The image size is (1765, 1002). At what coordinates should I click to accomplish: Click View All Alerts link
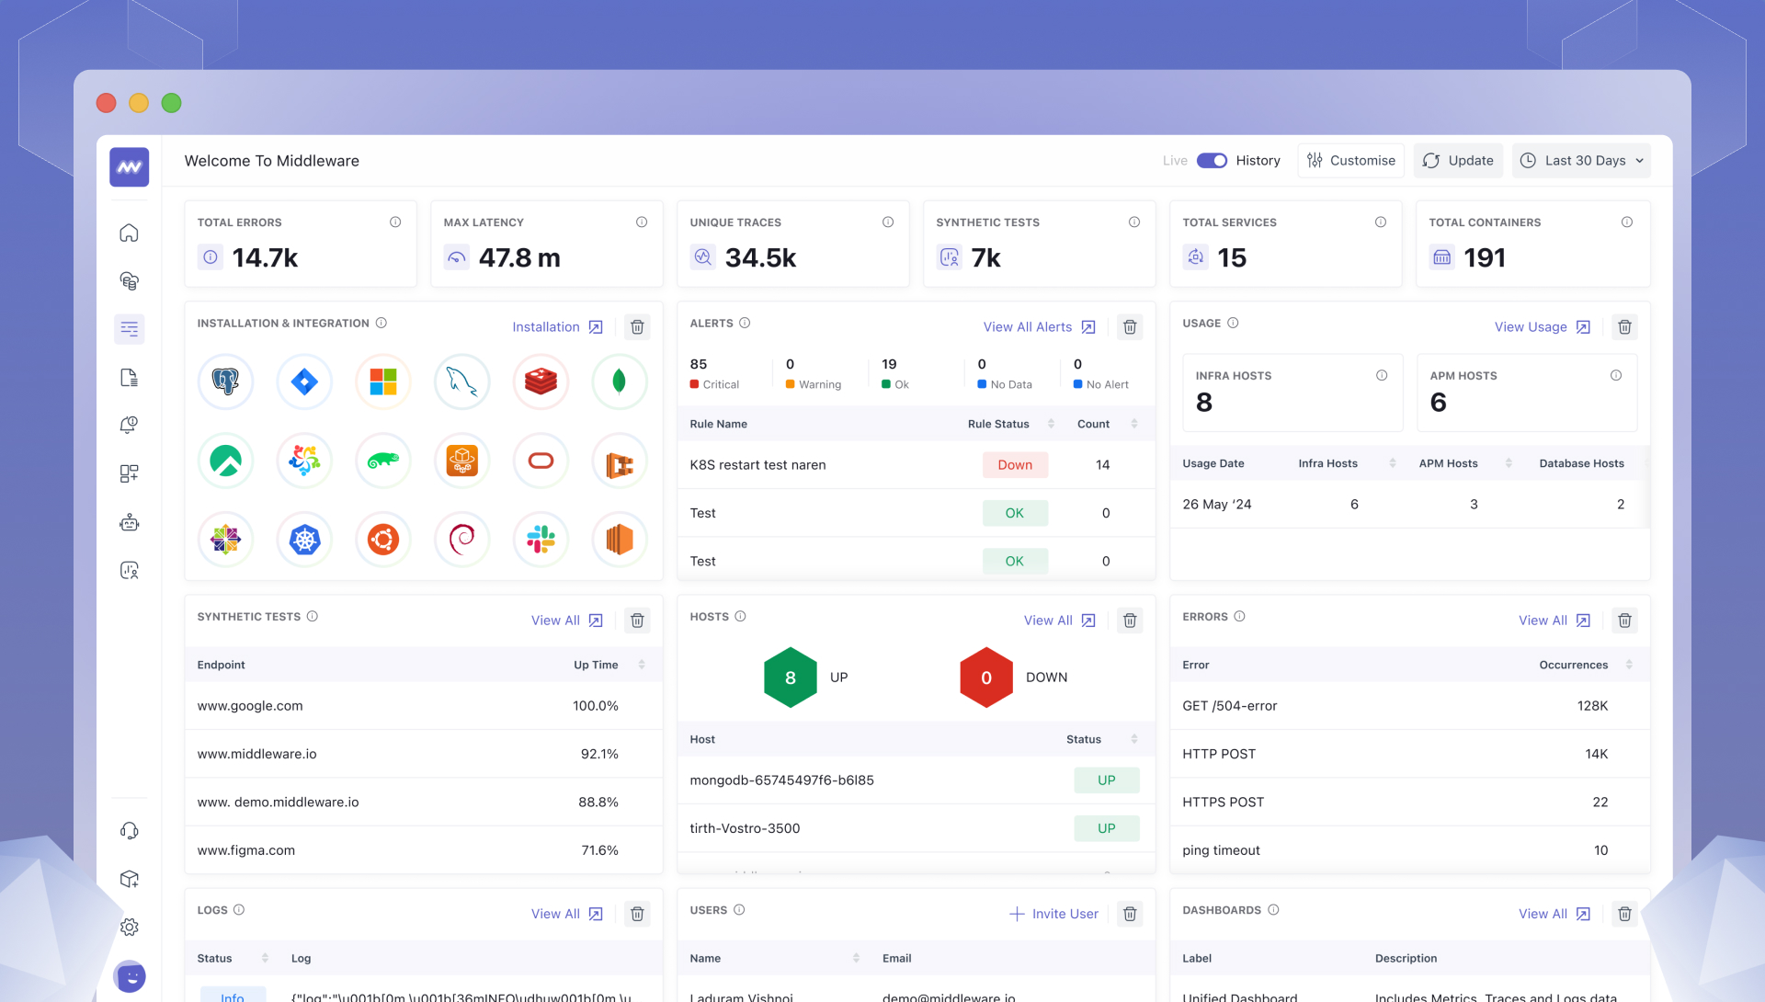pyautogui.click(x=1027, y=326)
